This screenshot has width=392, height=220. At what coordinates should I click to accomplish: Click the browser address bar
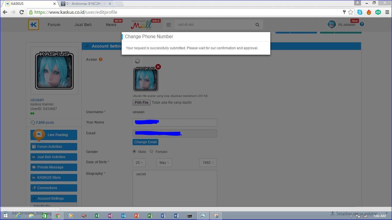coord(184,12)
